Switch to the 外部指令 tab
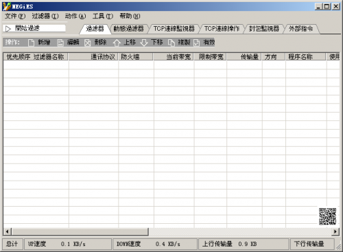The height and width of the screenshot is (252, 343). pyautogui.click(x=300, y=29)
